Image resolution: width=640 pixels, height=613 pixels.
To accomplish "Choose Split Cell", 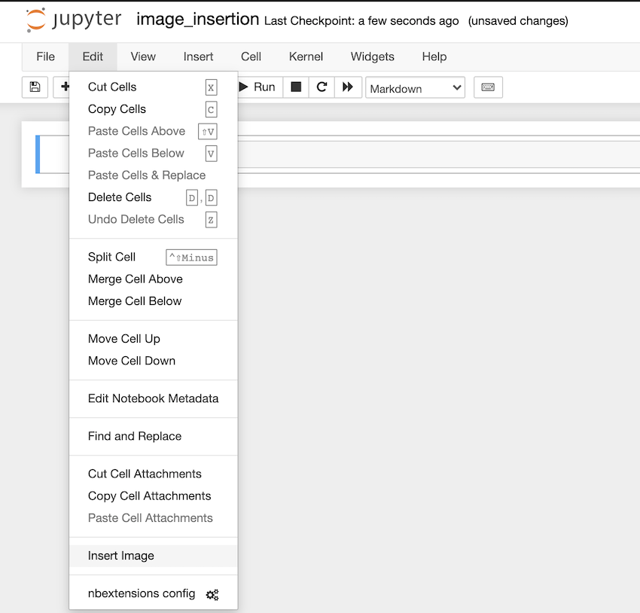I will click(x=153, y=257).
